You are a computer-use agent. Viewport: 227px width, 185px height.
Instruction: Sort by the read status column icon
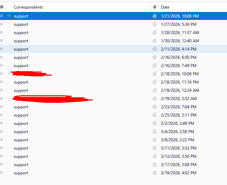[x=2, y=7]
